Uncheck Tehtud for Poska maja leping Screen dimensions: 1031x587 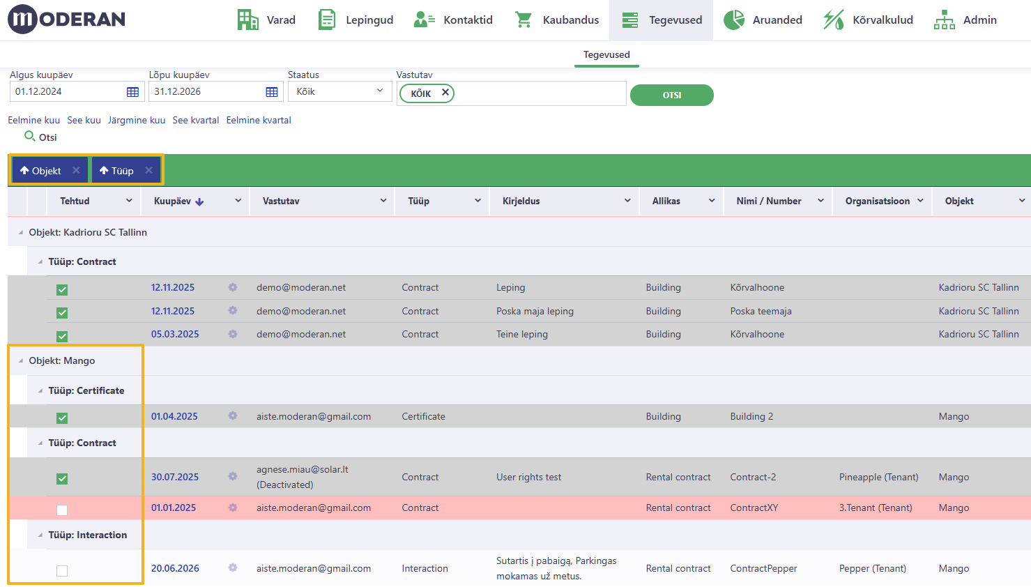pos(62,313)
